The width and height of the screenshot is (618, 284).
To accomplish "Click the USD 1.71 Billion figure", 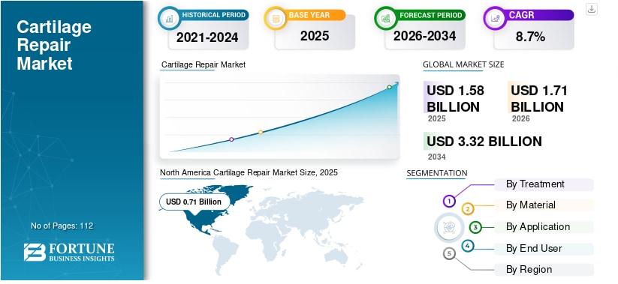I will coord(539,99).
